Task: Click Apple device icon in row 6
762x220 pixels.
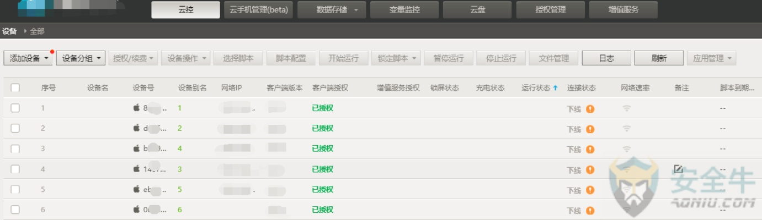Action: point(136,210)
